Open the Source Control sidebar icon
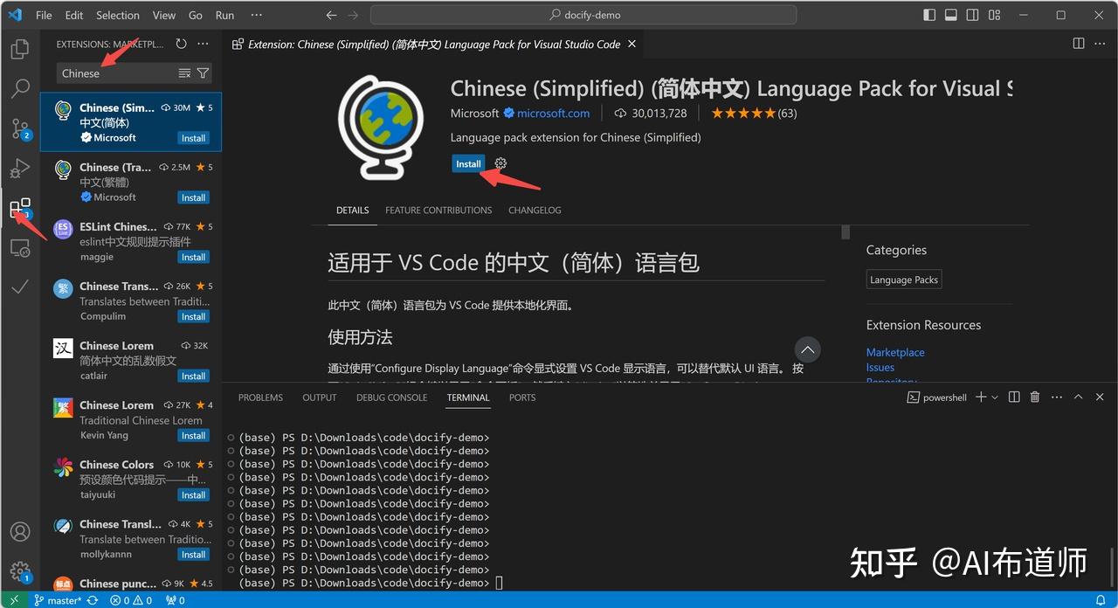 19,129
